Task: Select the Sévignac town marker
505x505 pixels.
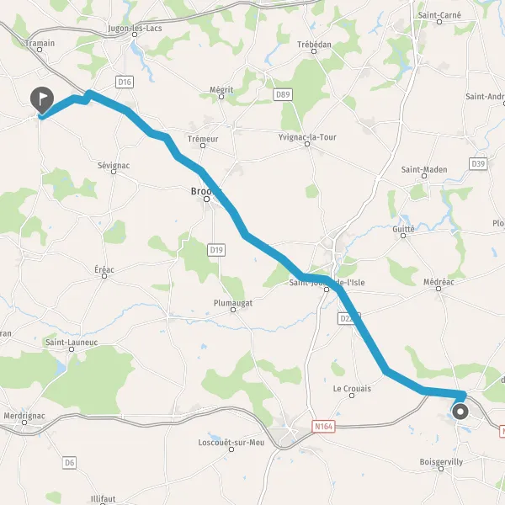Action: coord(114,172)
